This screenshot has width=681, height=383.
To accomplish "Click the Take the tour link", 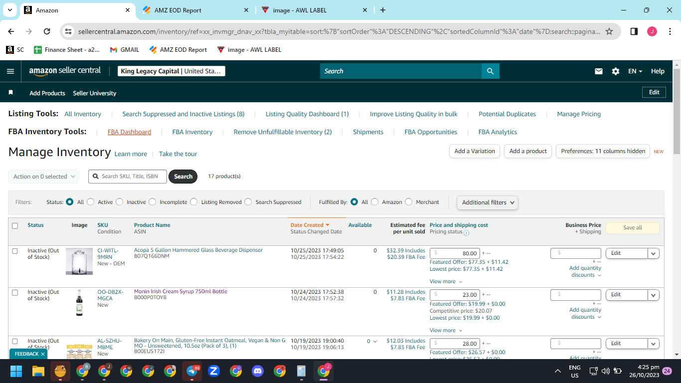I will tap(178, 154).
